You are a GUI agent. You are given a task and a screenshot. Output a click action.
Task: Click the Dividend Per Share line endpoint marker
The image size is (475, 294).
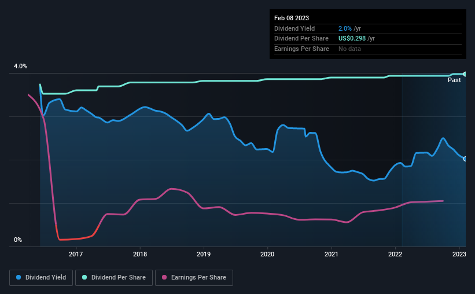[465, 74]
